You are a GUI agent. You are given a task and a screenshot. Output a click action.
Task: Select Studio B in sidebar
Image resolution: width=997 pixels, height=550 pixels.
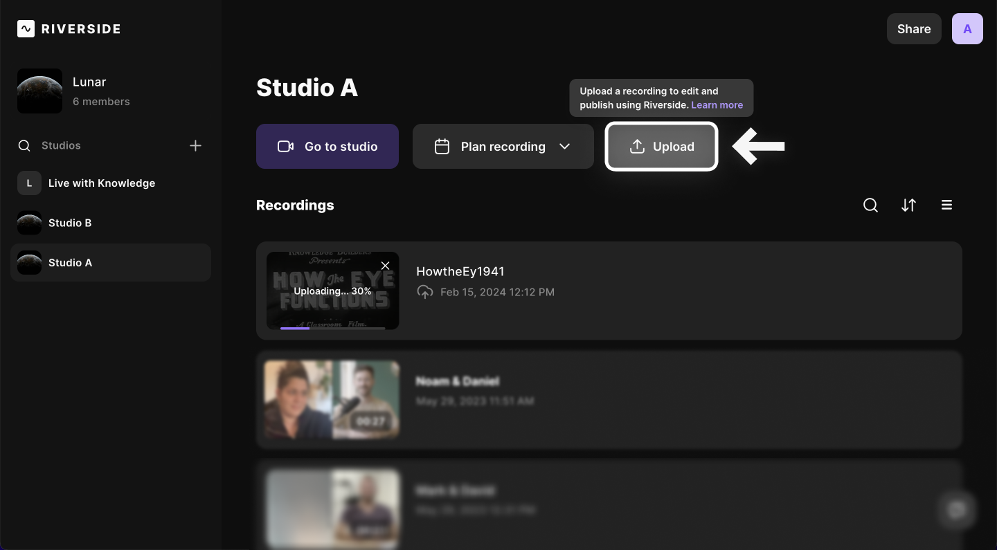[70, 223]
